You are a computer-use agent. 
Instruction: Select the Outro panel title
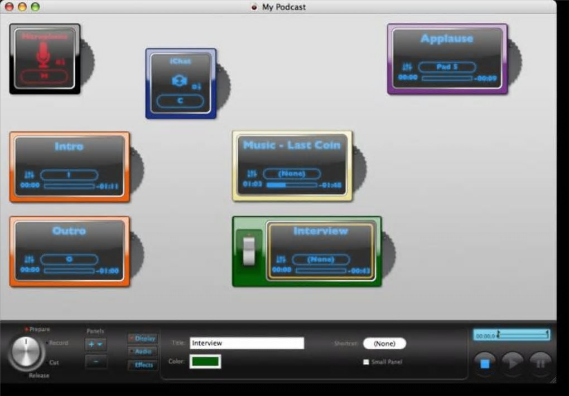click(69, 231)
